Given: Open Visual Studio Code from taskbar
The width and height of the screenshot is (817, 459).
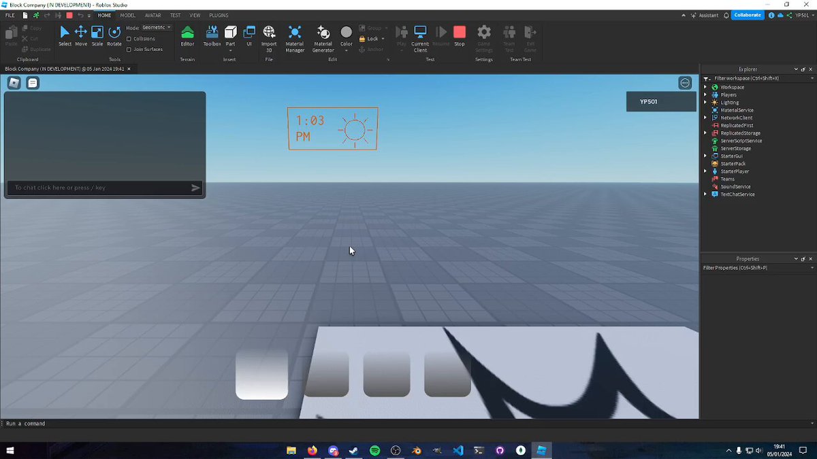Looking at the screenshot, I should point(458,450).
